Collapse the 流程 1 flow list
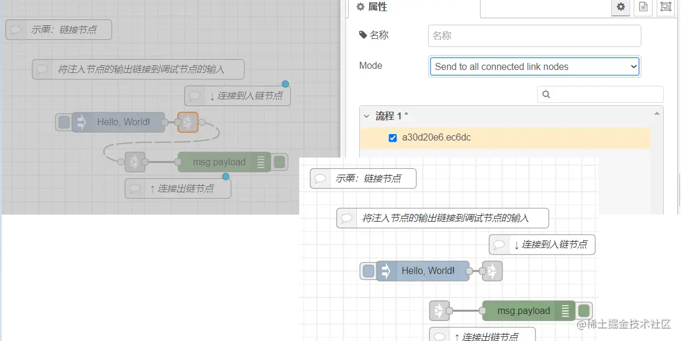Image resolution: width=682 pixels, height=341 pixels. tap(366, 116)
